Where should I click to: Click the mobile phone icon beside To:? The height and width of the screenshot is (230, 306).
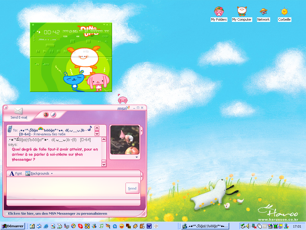point(10,129)
